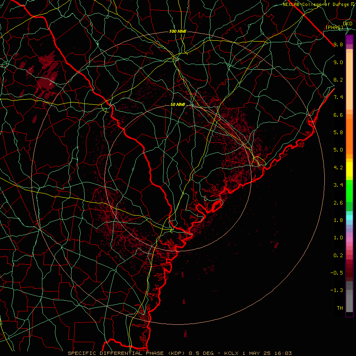Click the '100 NMI' range ring label
Screen dimensions: 356x356
pos(178,31)
